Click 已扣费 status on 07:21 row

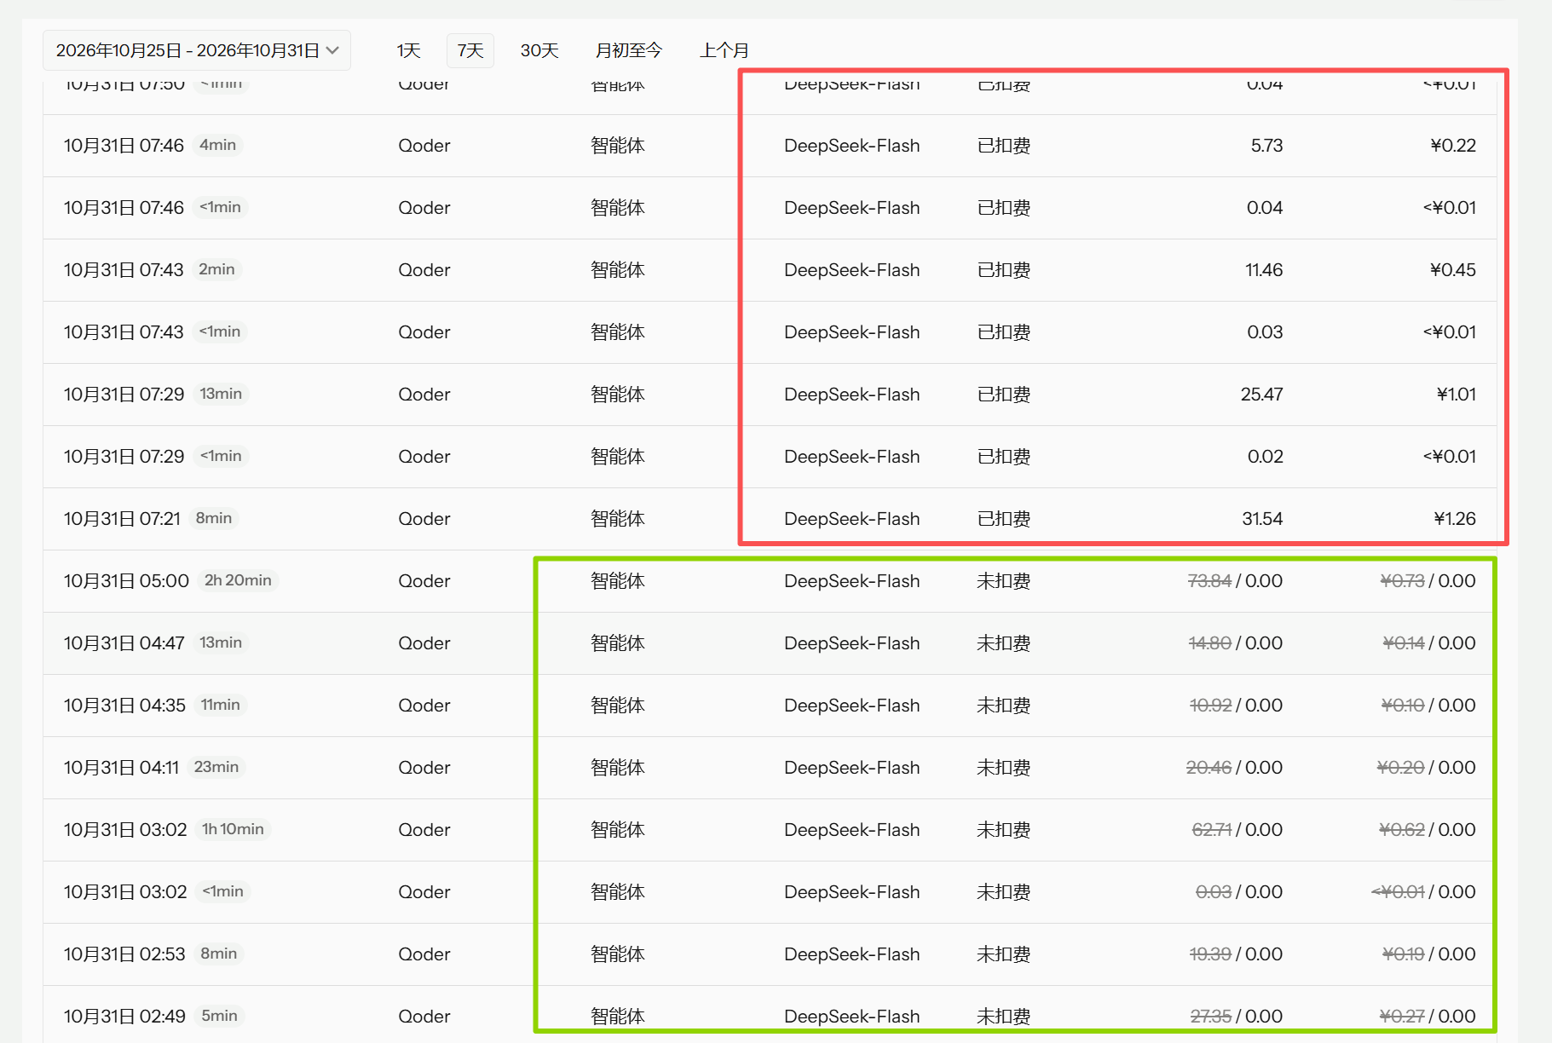pos(1003,519)
